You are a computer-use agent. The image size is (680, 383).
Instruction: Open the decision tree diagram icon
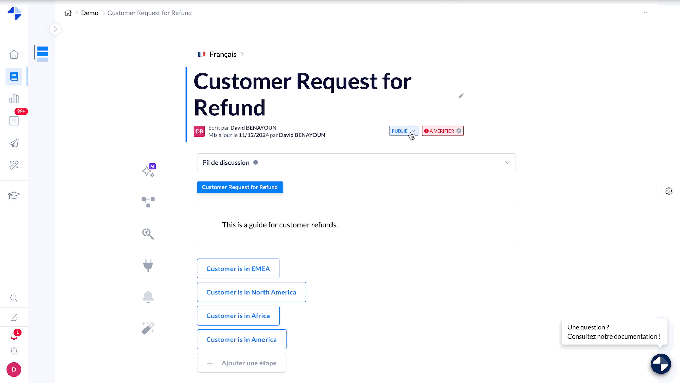[x=148, y=202]
